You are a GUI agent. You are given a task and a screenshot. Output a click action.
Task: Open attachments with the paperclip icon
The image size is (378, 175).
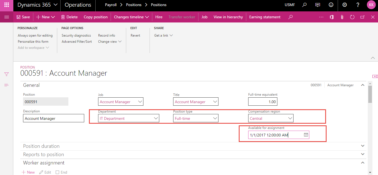tap(342, 17)
